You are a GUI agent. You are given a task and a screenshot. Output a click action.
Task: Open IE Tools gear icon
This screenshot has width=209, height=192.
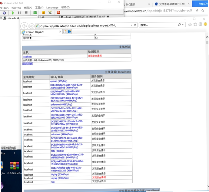click(200, 24)
